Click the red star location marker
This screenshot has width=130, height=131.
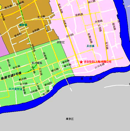[81, 62]
